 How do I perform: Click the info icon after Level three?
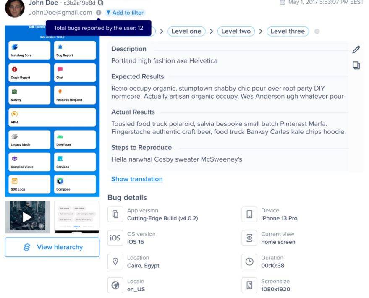pyautogui.click(x=317, y=31)
